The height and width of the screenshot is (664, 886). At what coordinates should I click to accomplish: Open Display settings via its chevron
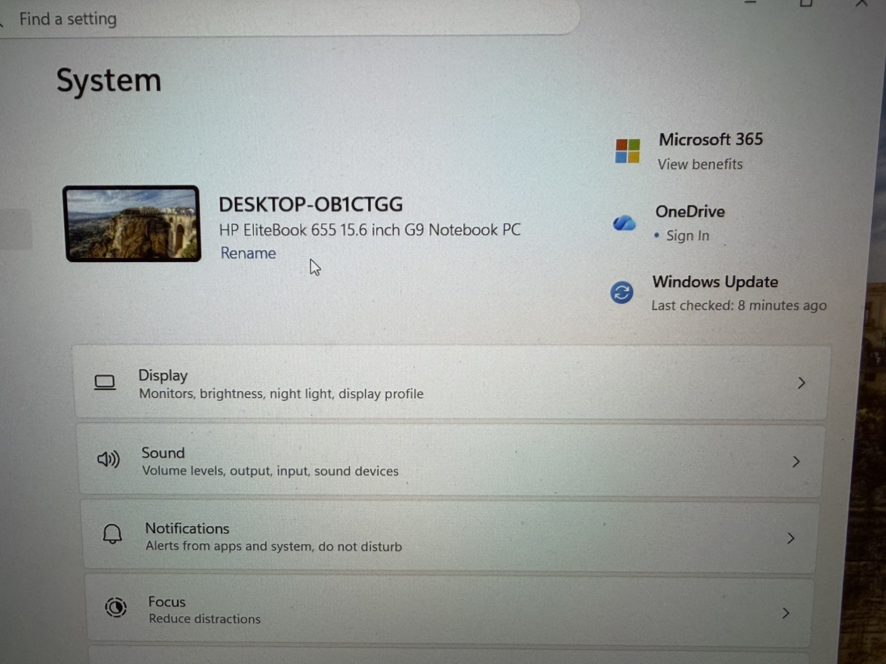(801, 383)
